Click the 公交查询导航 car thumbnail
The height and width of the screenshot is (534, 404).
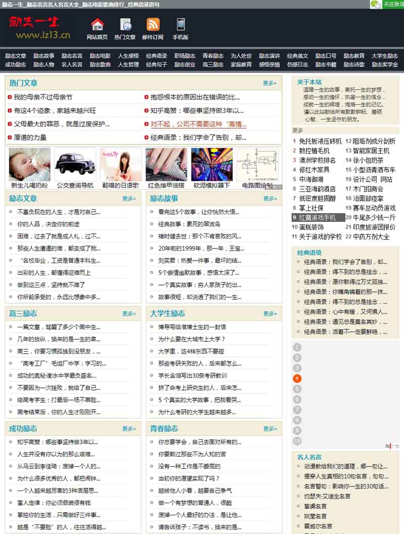click(x=75, y=164)
